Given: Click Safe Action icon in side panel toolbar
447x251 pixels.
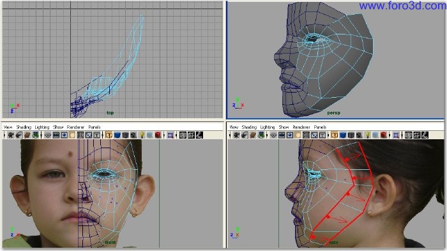Looking at the screenshot, I should coord(314,135).
